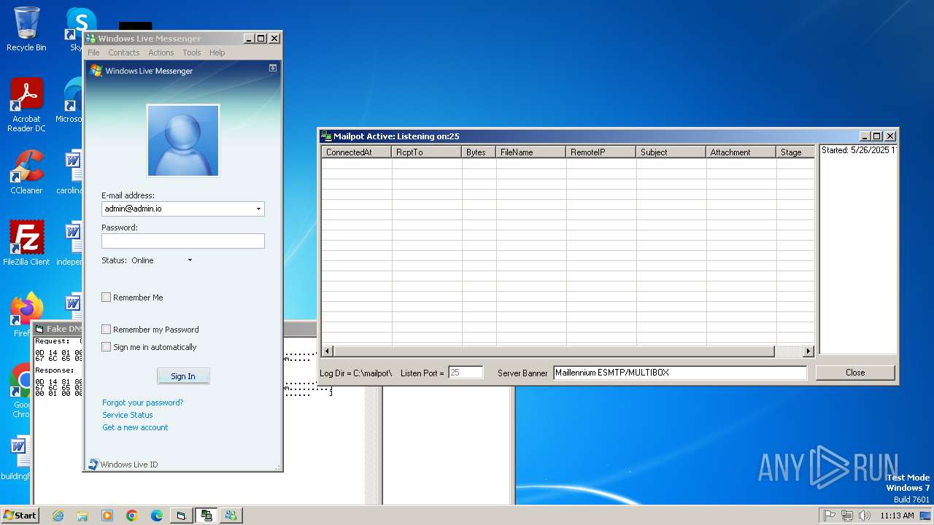Click the Password field in Messenger
This screenshot has width=934, height=525.
coord(183,241)
